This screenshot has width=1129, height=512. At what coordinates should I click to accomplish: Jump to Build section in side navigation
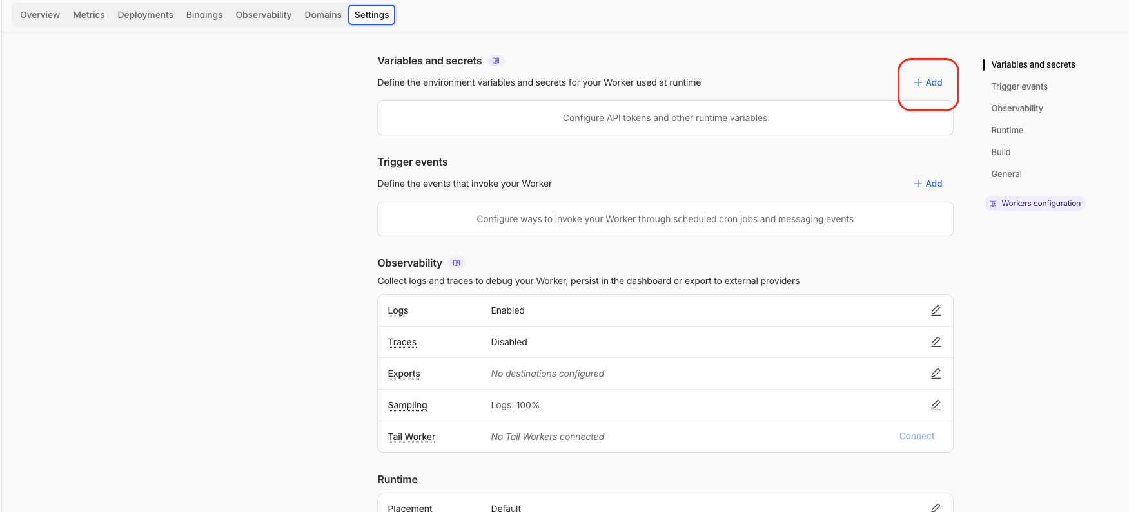coord(1001,152)
